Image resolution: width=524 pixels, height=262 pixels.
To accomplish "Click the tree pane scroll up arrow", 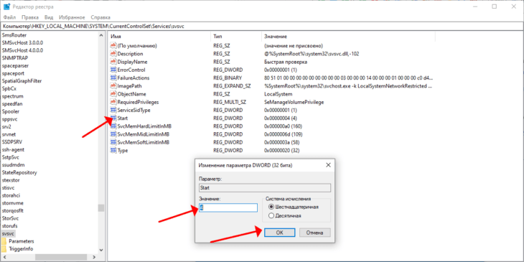I will (x=101, y=35).
